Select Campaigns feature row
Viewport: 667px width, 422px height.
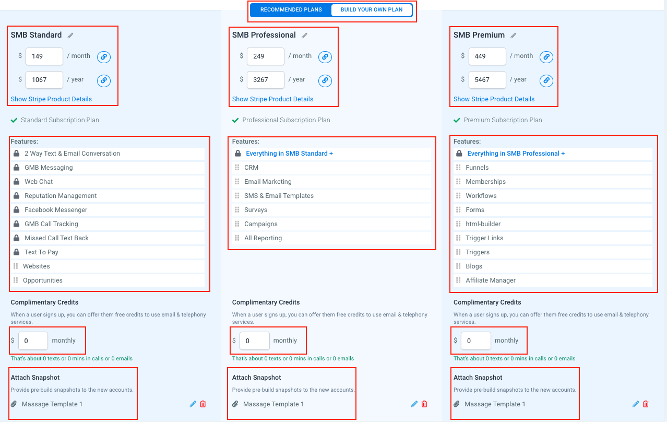coord(332,224)
